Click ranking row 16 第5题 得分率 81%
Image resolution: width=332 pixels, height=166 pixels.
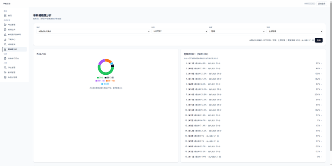click(253, 141)
